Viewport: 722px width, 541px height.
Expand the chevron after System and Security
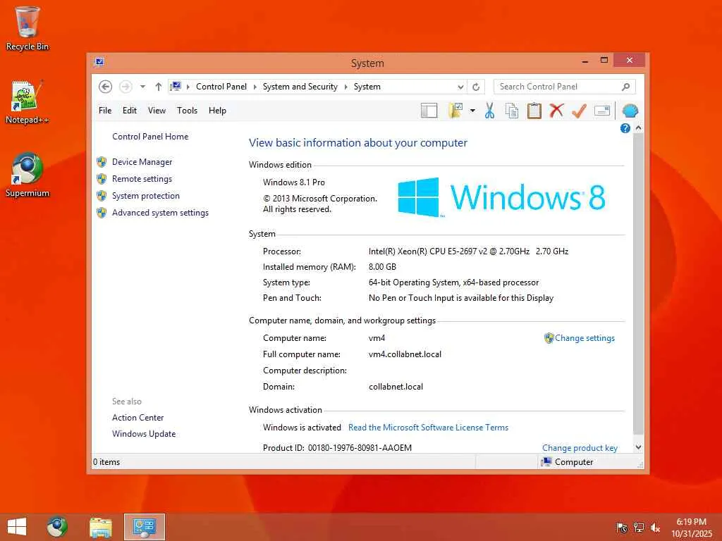(x=345, y=87)
